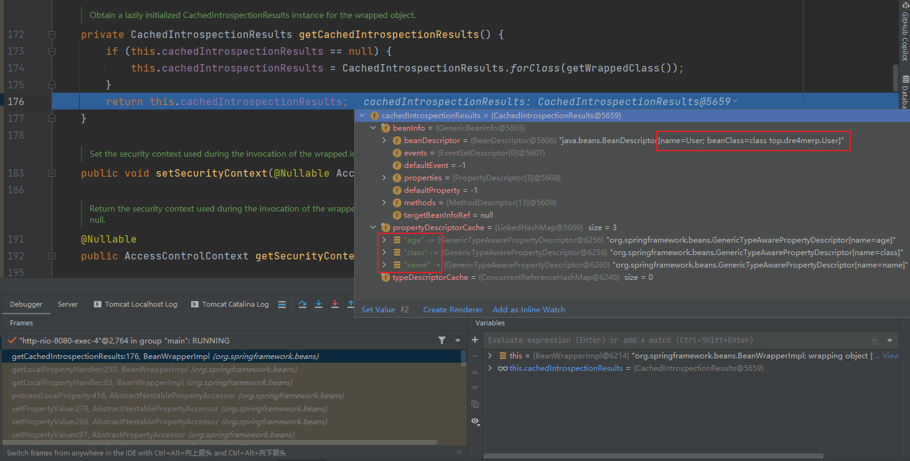Select frame getCachedIntrospectionResults:176
The image size is (910, 461).
tap(232, 356)
